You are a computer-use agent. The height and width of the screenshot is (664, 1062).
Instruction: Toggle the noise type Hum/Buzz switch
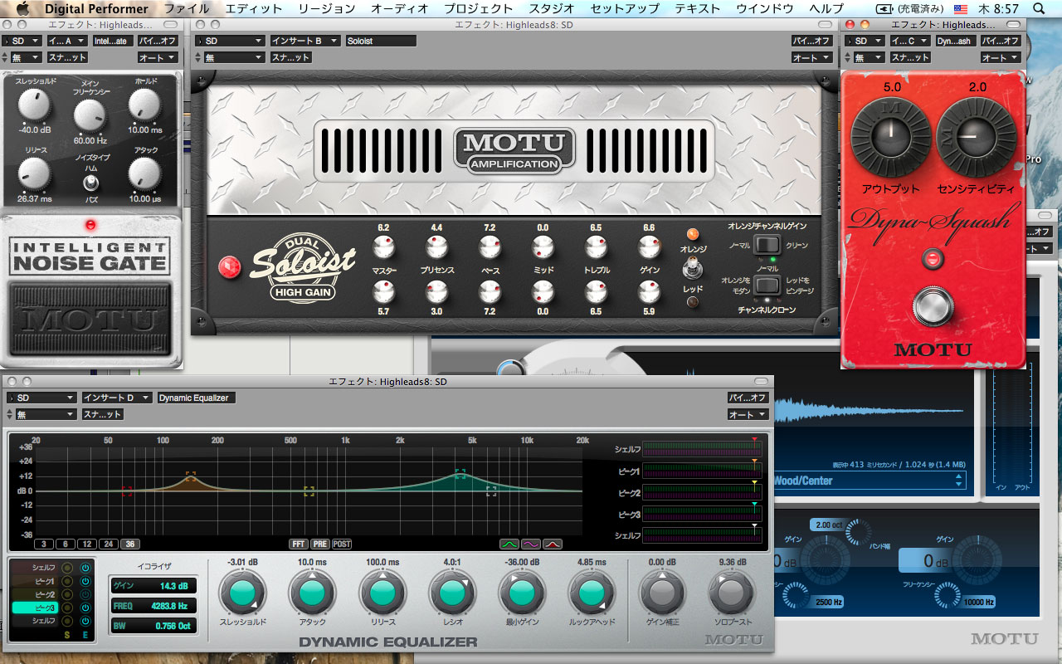91,183
